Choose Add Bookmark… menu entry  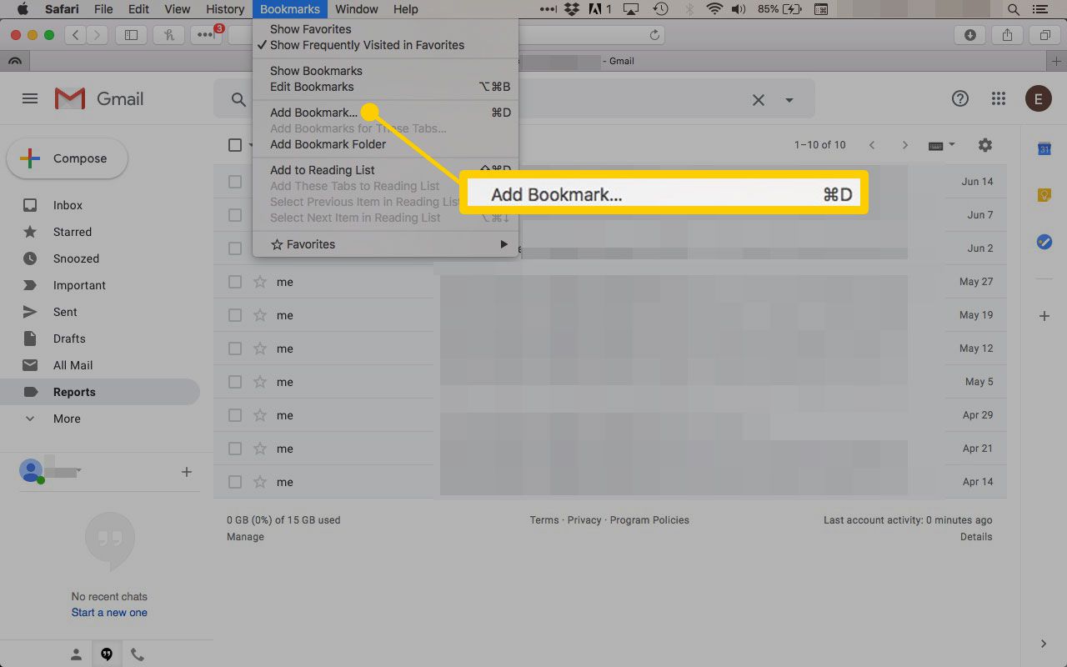click(386, 113)
